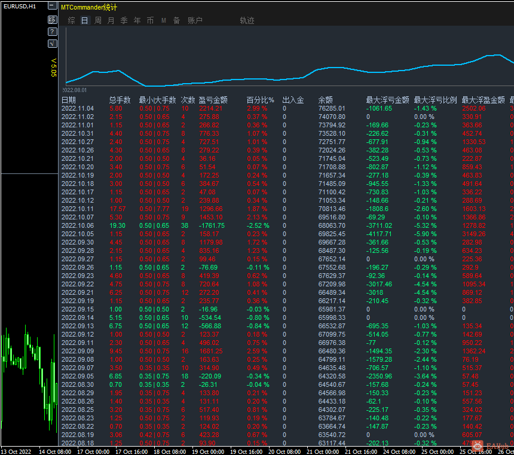Viewport: 514px width, 455px height.
Task: Click the 出入金 column header
Action: coord(293,100)
